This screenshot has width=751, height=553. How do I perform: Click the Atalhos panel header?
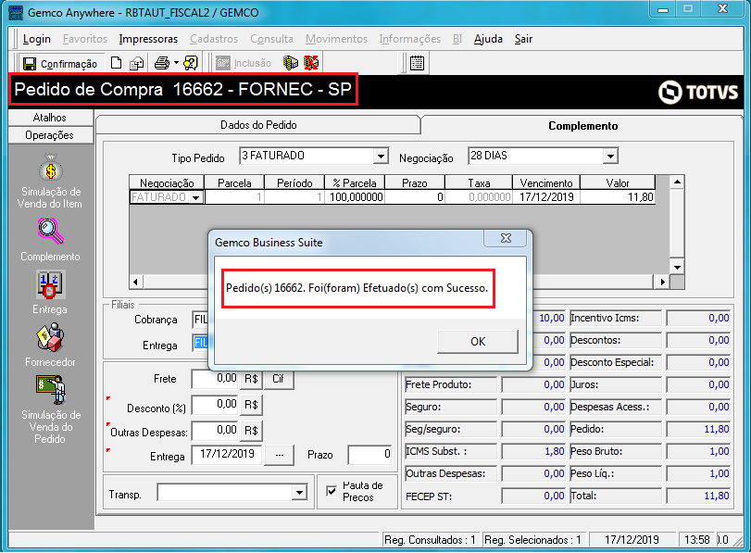click(50, 118)
